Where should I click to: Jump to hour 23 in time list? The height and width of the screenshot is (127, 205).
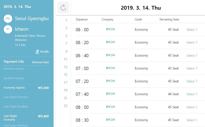65,106
